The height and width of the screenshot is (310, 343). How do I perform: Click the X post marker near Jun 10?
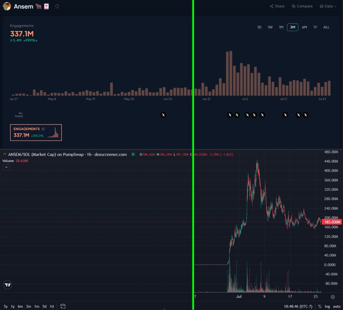tap(163, 115)
